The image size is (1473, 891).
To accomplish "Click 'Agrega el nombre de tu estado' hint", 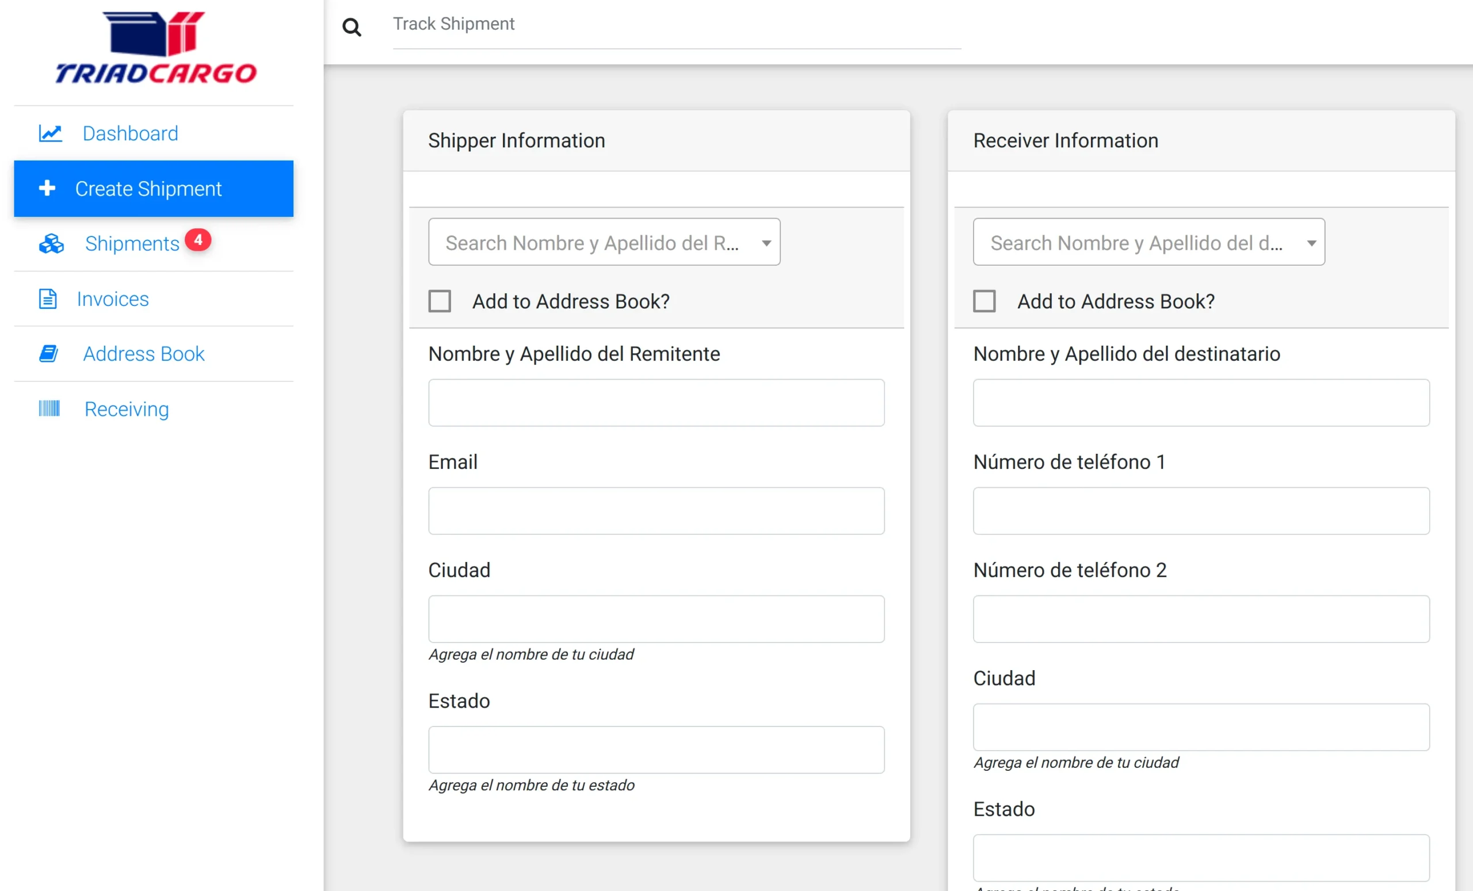I will click(x=531, y=785).
